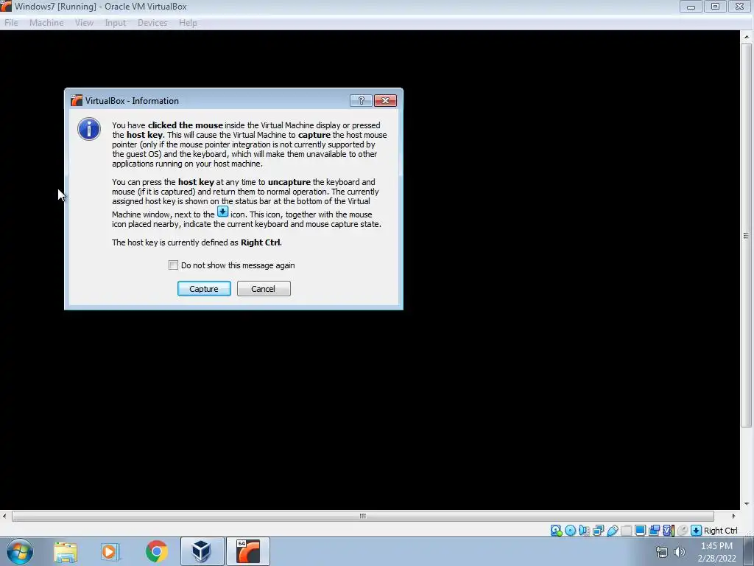The height and width of the screenshot is (566, 754).
Task: Click the display monitor status icon
Action: coord(640,531)
